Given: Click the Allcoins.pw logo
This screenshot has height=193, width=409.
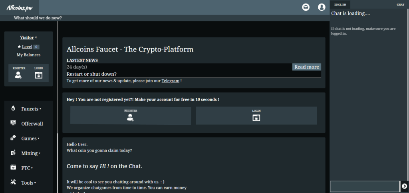Looking at the screenshot, I should click(x=20, y=8).
